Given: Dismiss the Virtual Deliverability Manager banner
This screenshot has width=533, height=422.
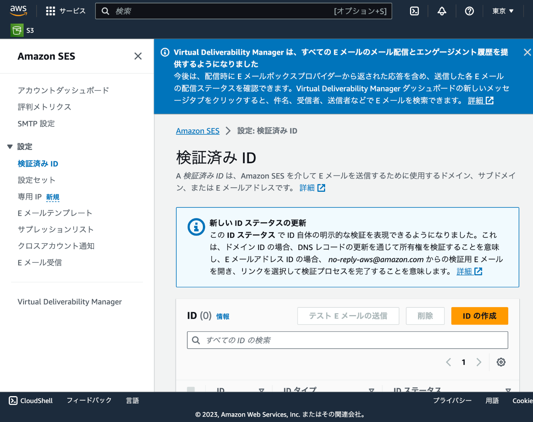Looking at the screenshot, I should pos(527,52).
